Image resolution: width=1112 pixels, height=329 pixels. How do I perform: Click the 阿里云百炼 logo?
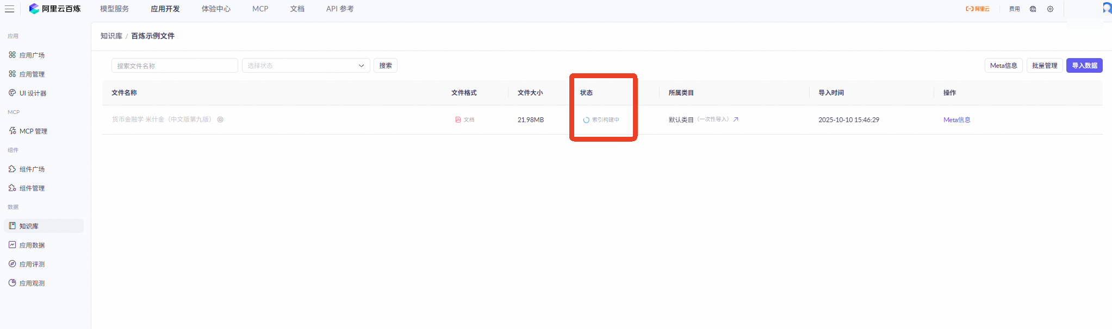tap(55, 9)
